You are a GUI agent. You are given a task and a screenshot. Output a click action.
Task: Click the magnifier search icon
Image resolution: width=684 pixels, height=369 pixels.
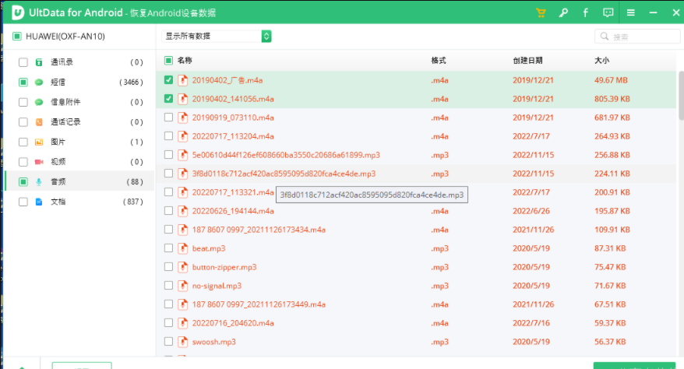click(x=605, y=36)
